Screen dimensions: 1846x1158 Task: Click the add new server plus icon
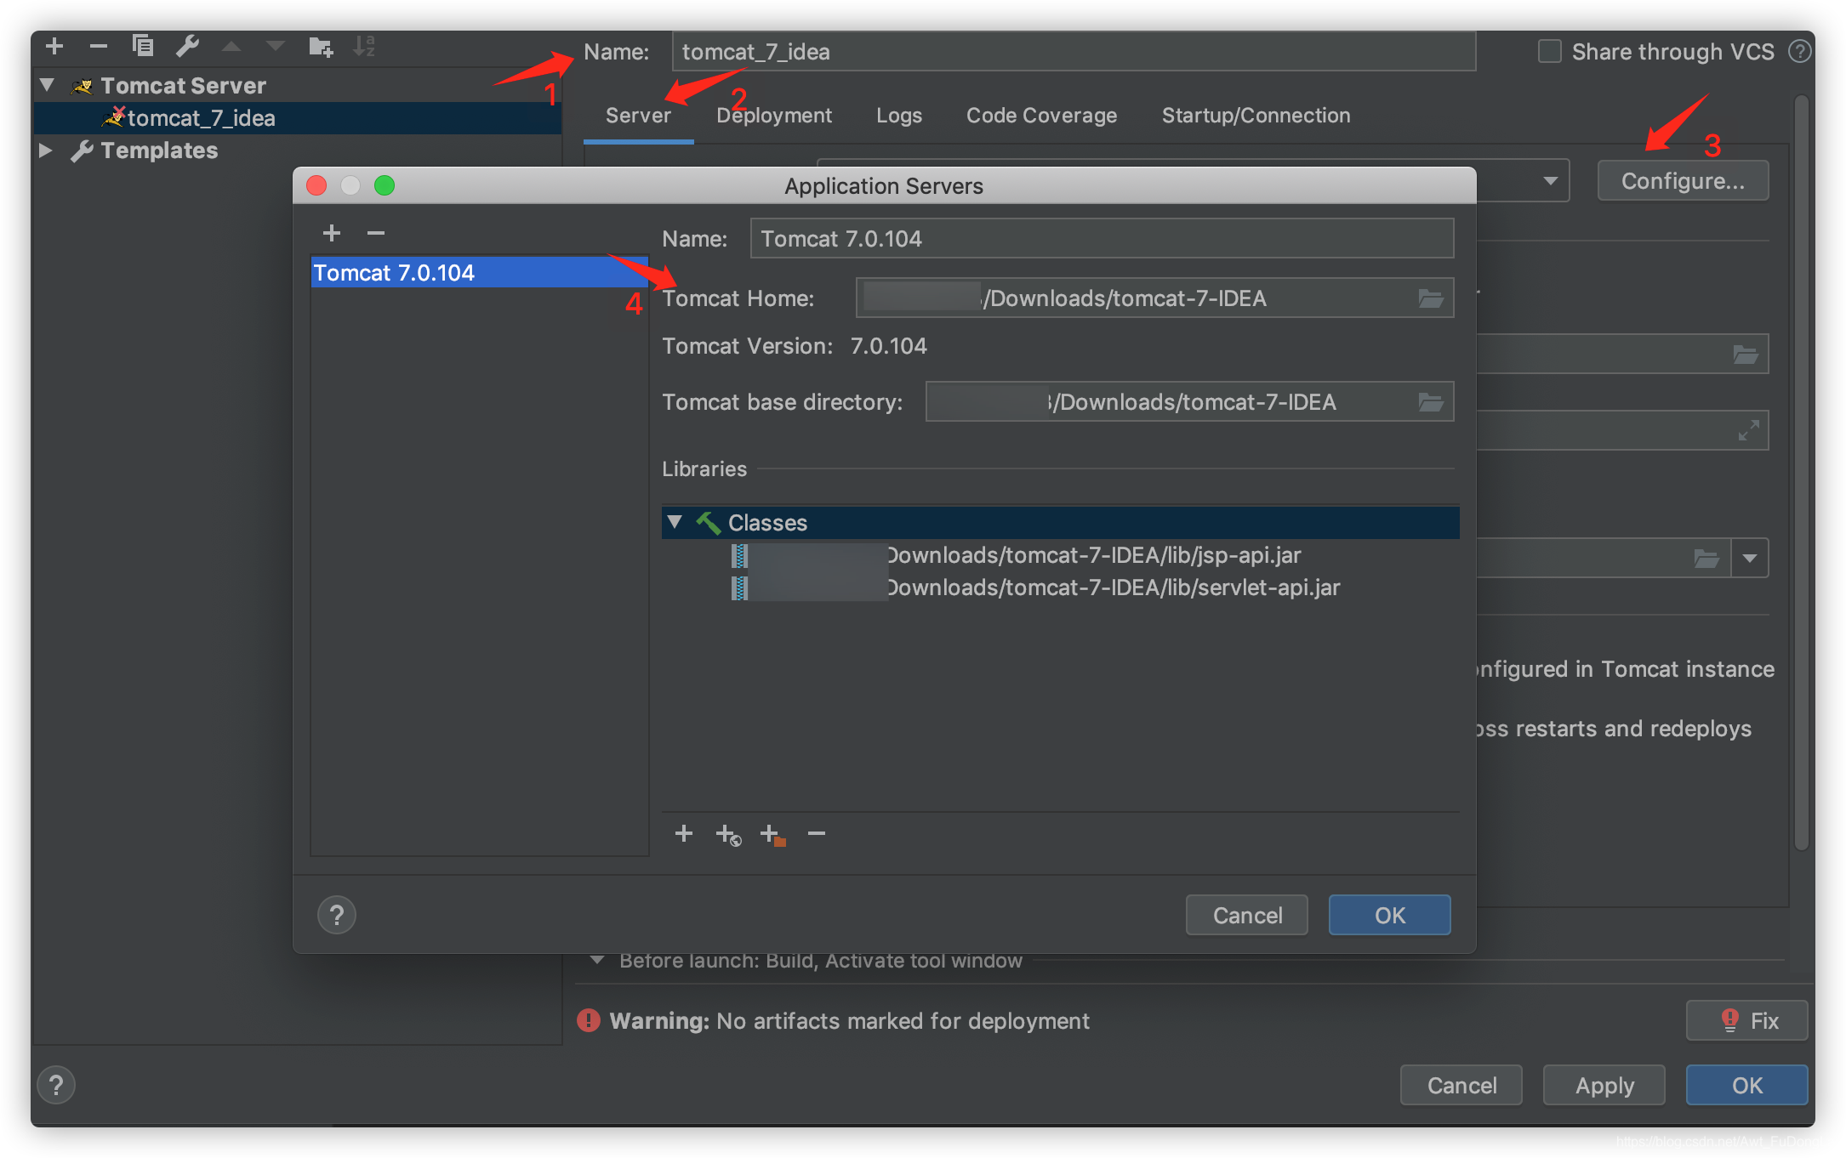(x=331, y=232)
